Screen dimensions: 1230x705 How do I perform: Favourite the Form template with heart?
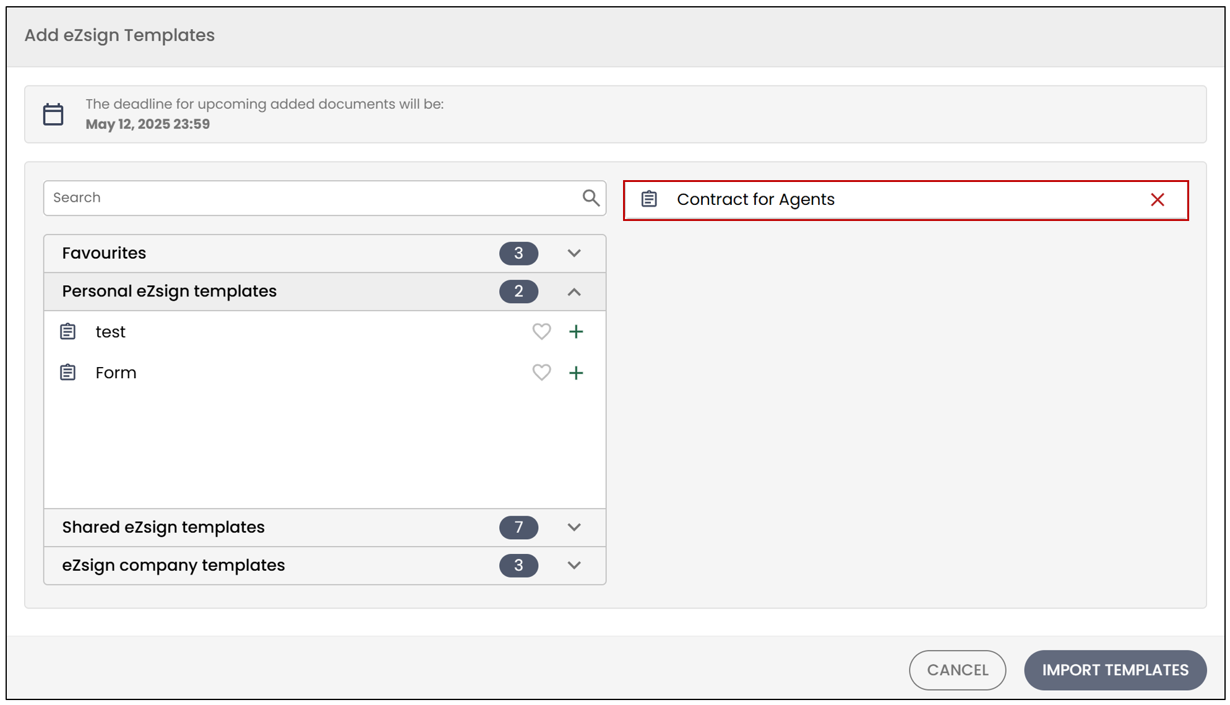tap(541, 373)
